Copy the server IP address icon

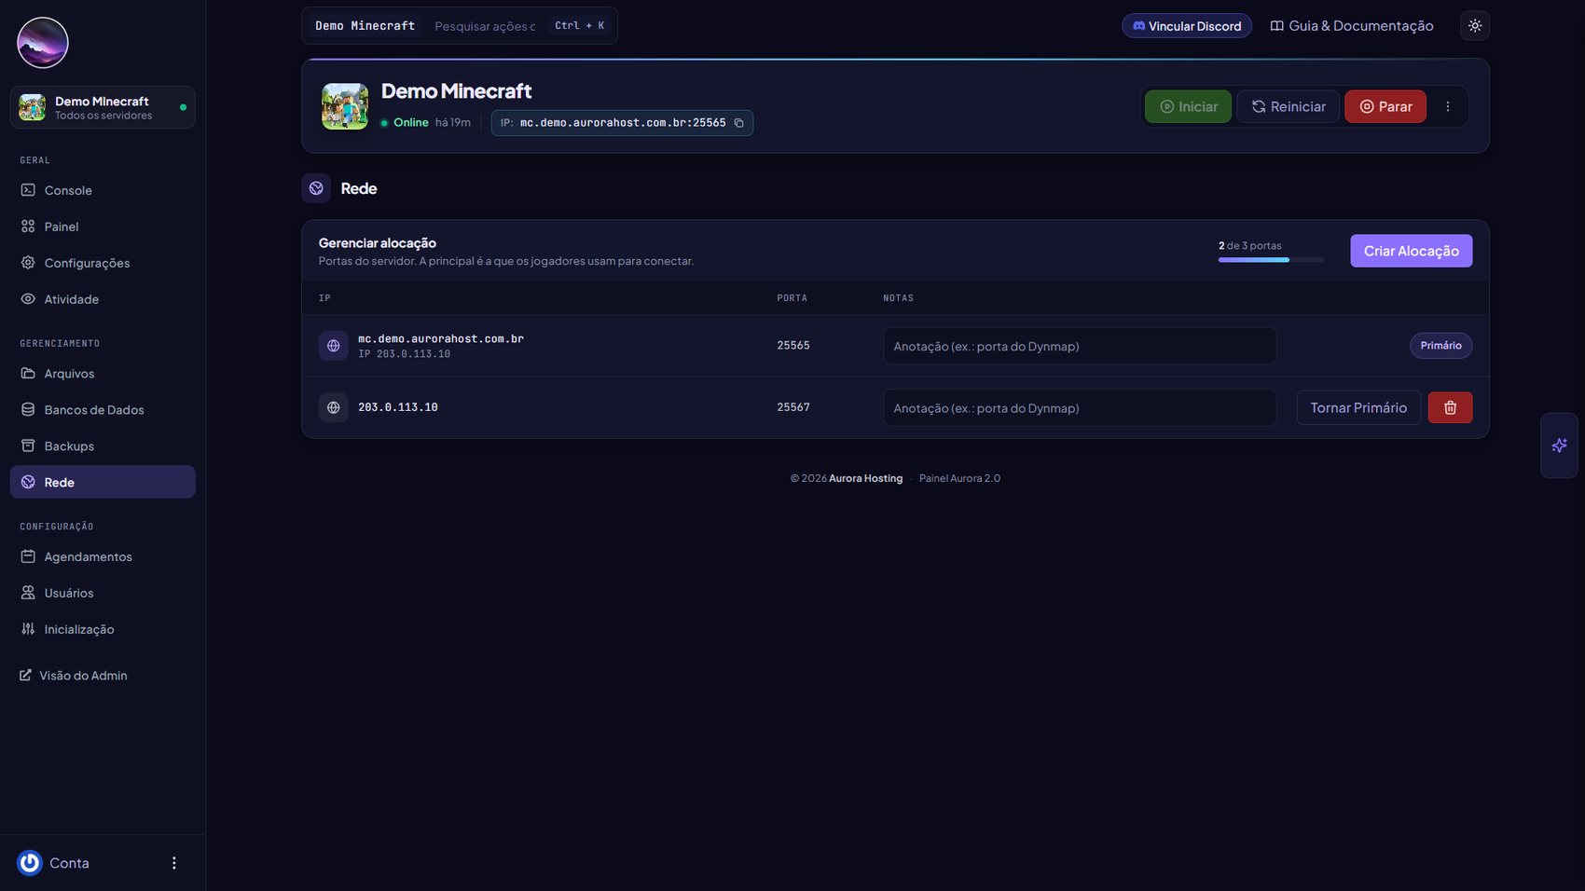coord(738,123)
